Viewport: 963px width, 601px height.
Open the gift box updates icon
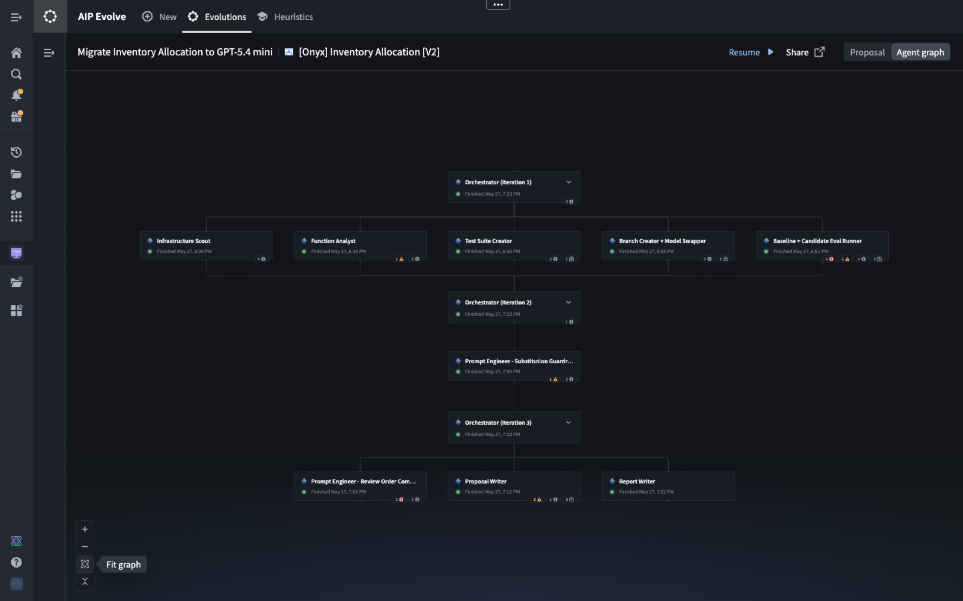tap(16, 117)
